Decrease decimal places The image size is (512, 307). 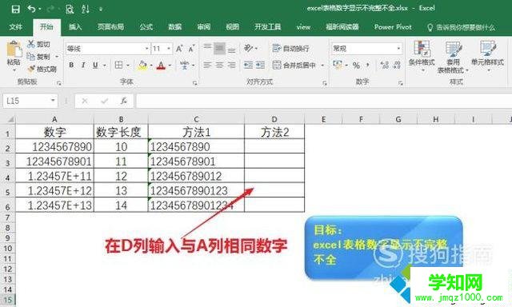click(x=397, y=66)
